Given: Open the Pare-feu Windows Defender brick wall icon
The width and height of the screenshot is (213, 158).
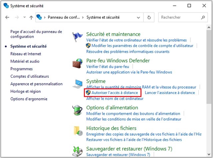Looking at the screenshot, I should 78,63.
